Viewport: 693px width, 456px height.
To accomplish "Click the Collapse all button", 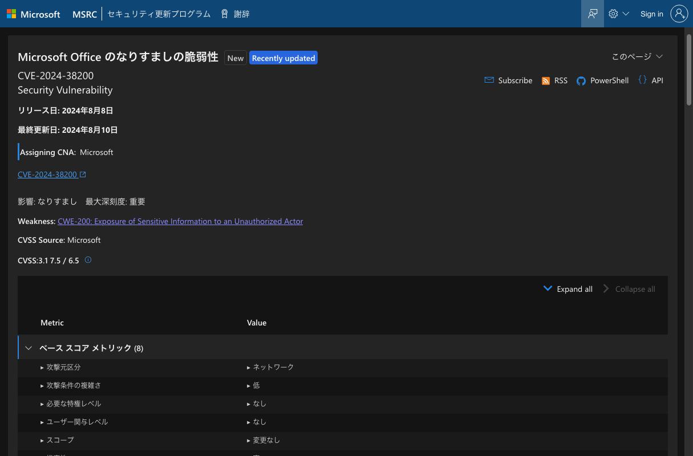I will click(x=630, y=289).
